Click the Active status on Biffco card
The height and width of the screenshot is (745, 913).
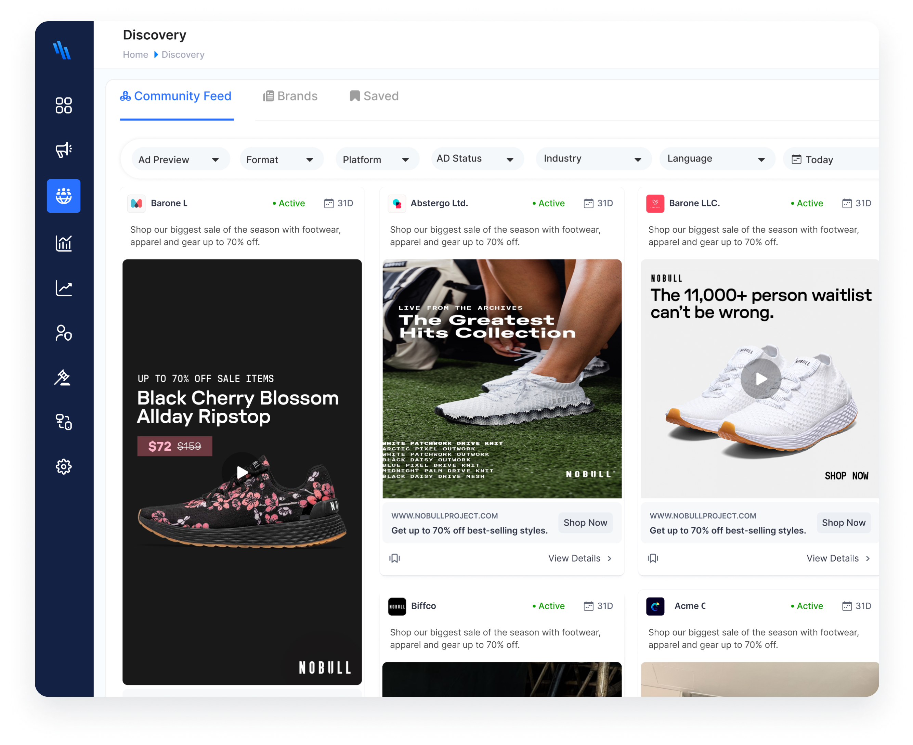(x=549, y=606)
